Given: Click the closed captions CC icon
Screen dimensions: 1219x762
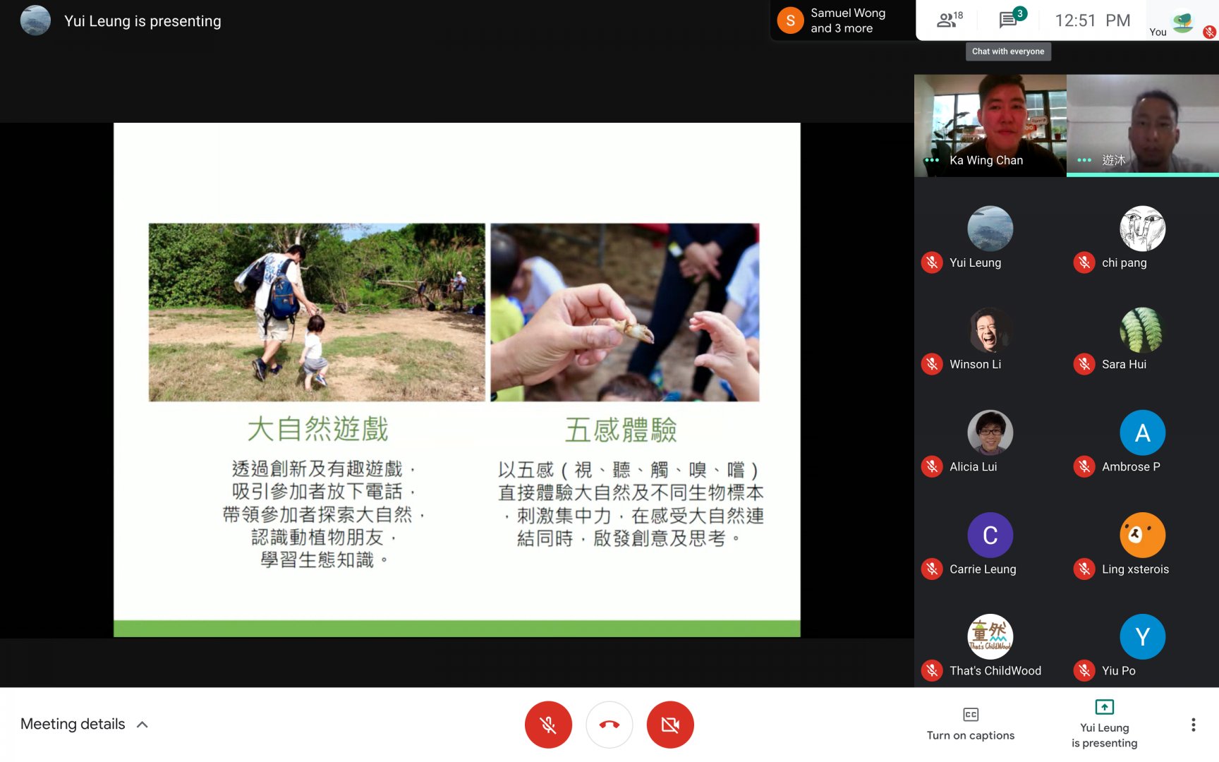Looking at the screenshot, I should [x=971, y=715].
